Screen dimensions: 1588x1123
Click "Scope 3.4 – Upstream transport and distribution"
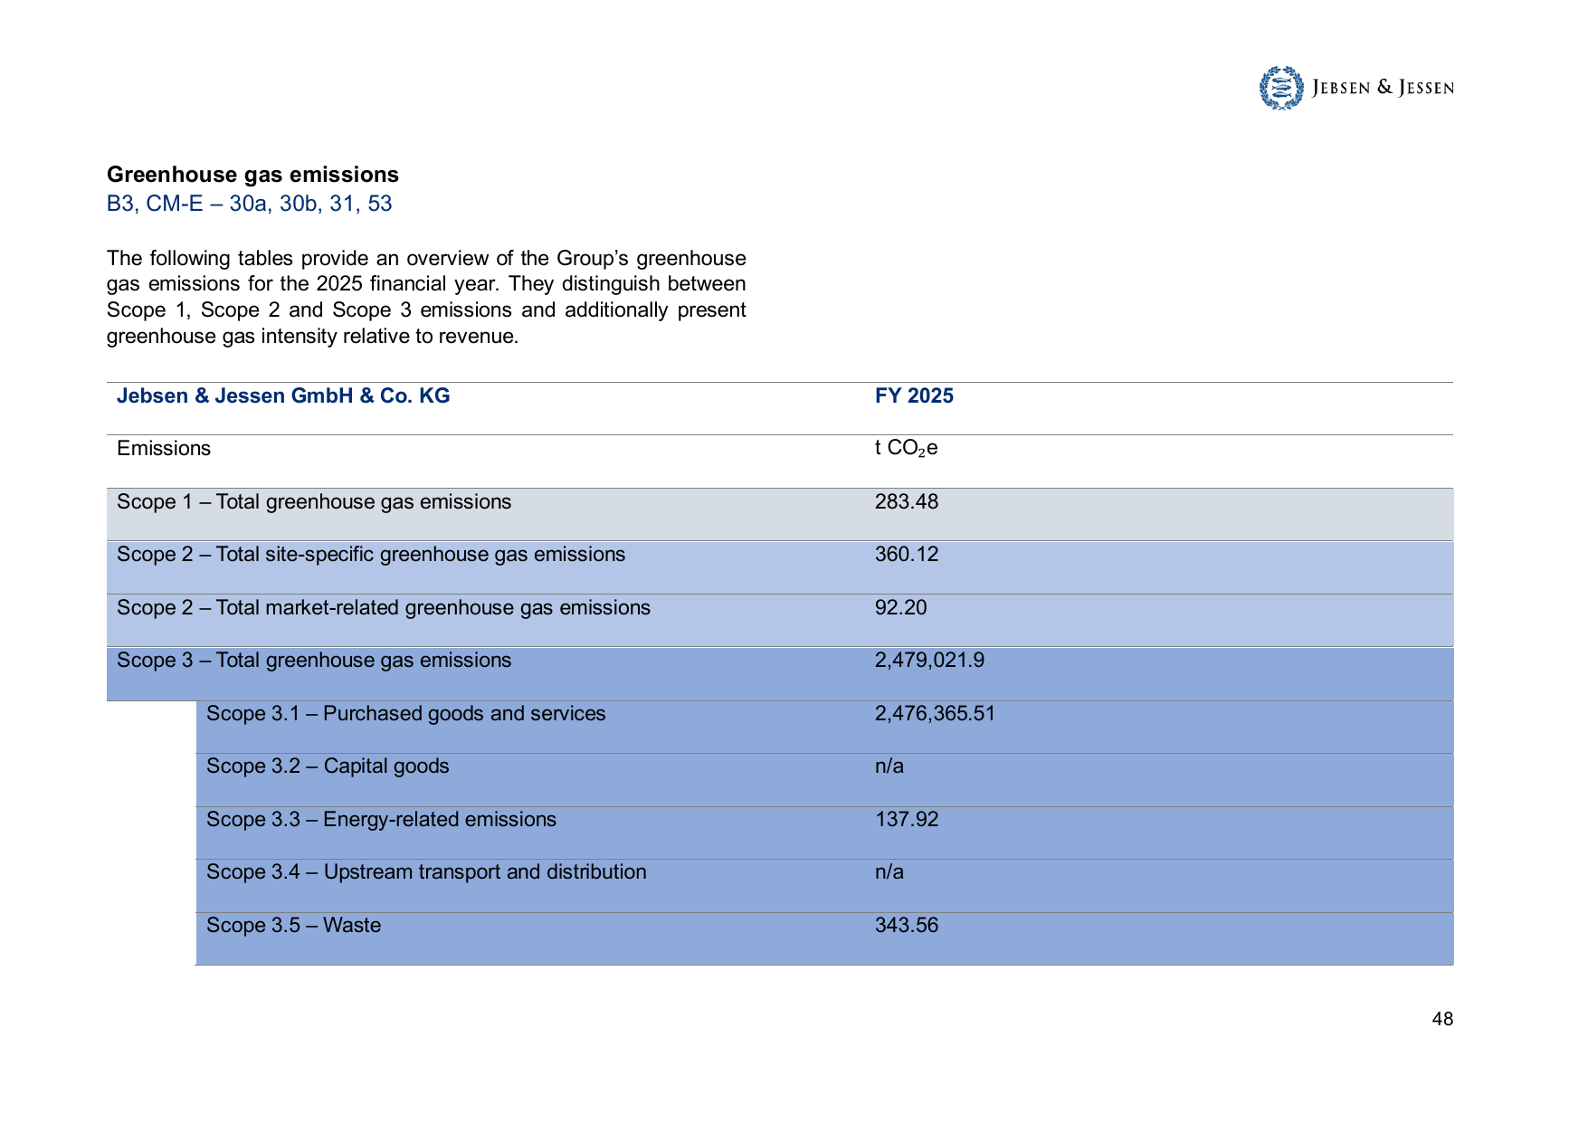click(426, 872)
